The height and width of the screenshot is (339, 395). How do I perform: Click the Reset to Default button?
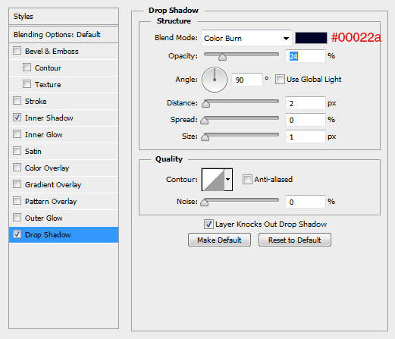[x=295, y=240]
